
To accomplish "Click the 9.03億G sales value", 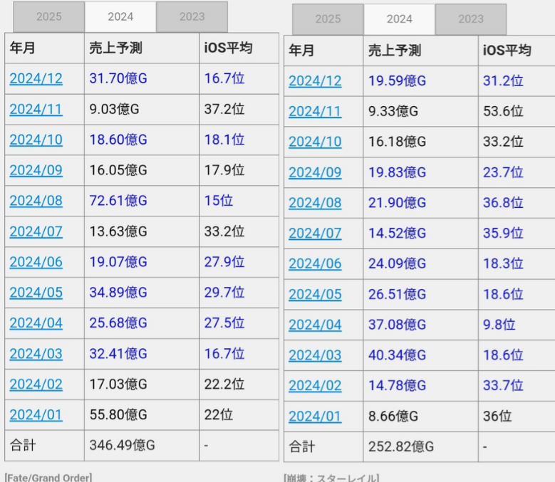I will pyautogui.click(x=114, y=109).
